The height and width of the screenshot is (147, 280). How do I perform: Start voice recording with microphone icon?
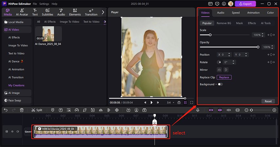tap(198, 110)
